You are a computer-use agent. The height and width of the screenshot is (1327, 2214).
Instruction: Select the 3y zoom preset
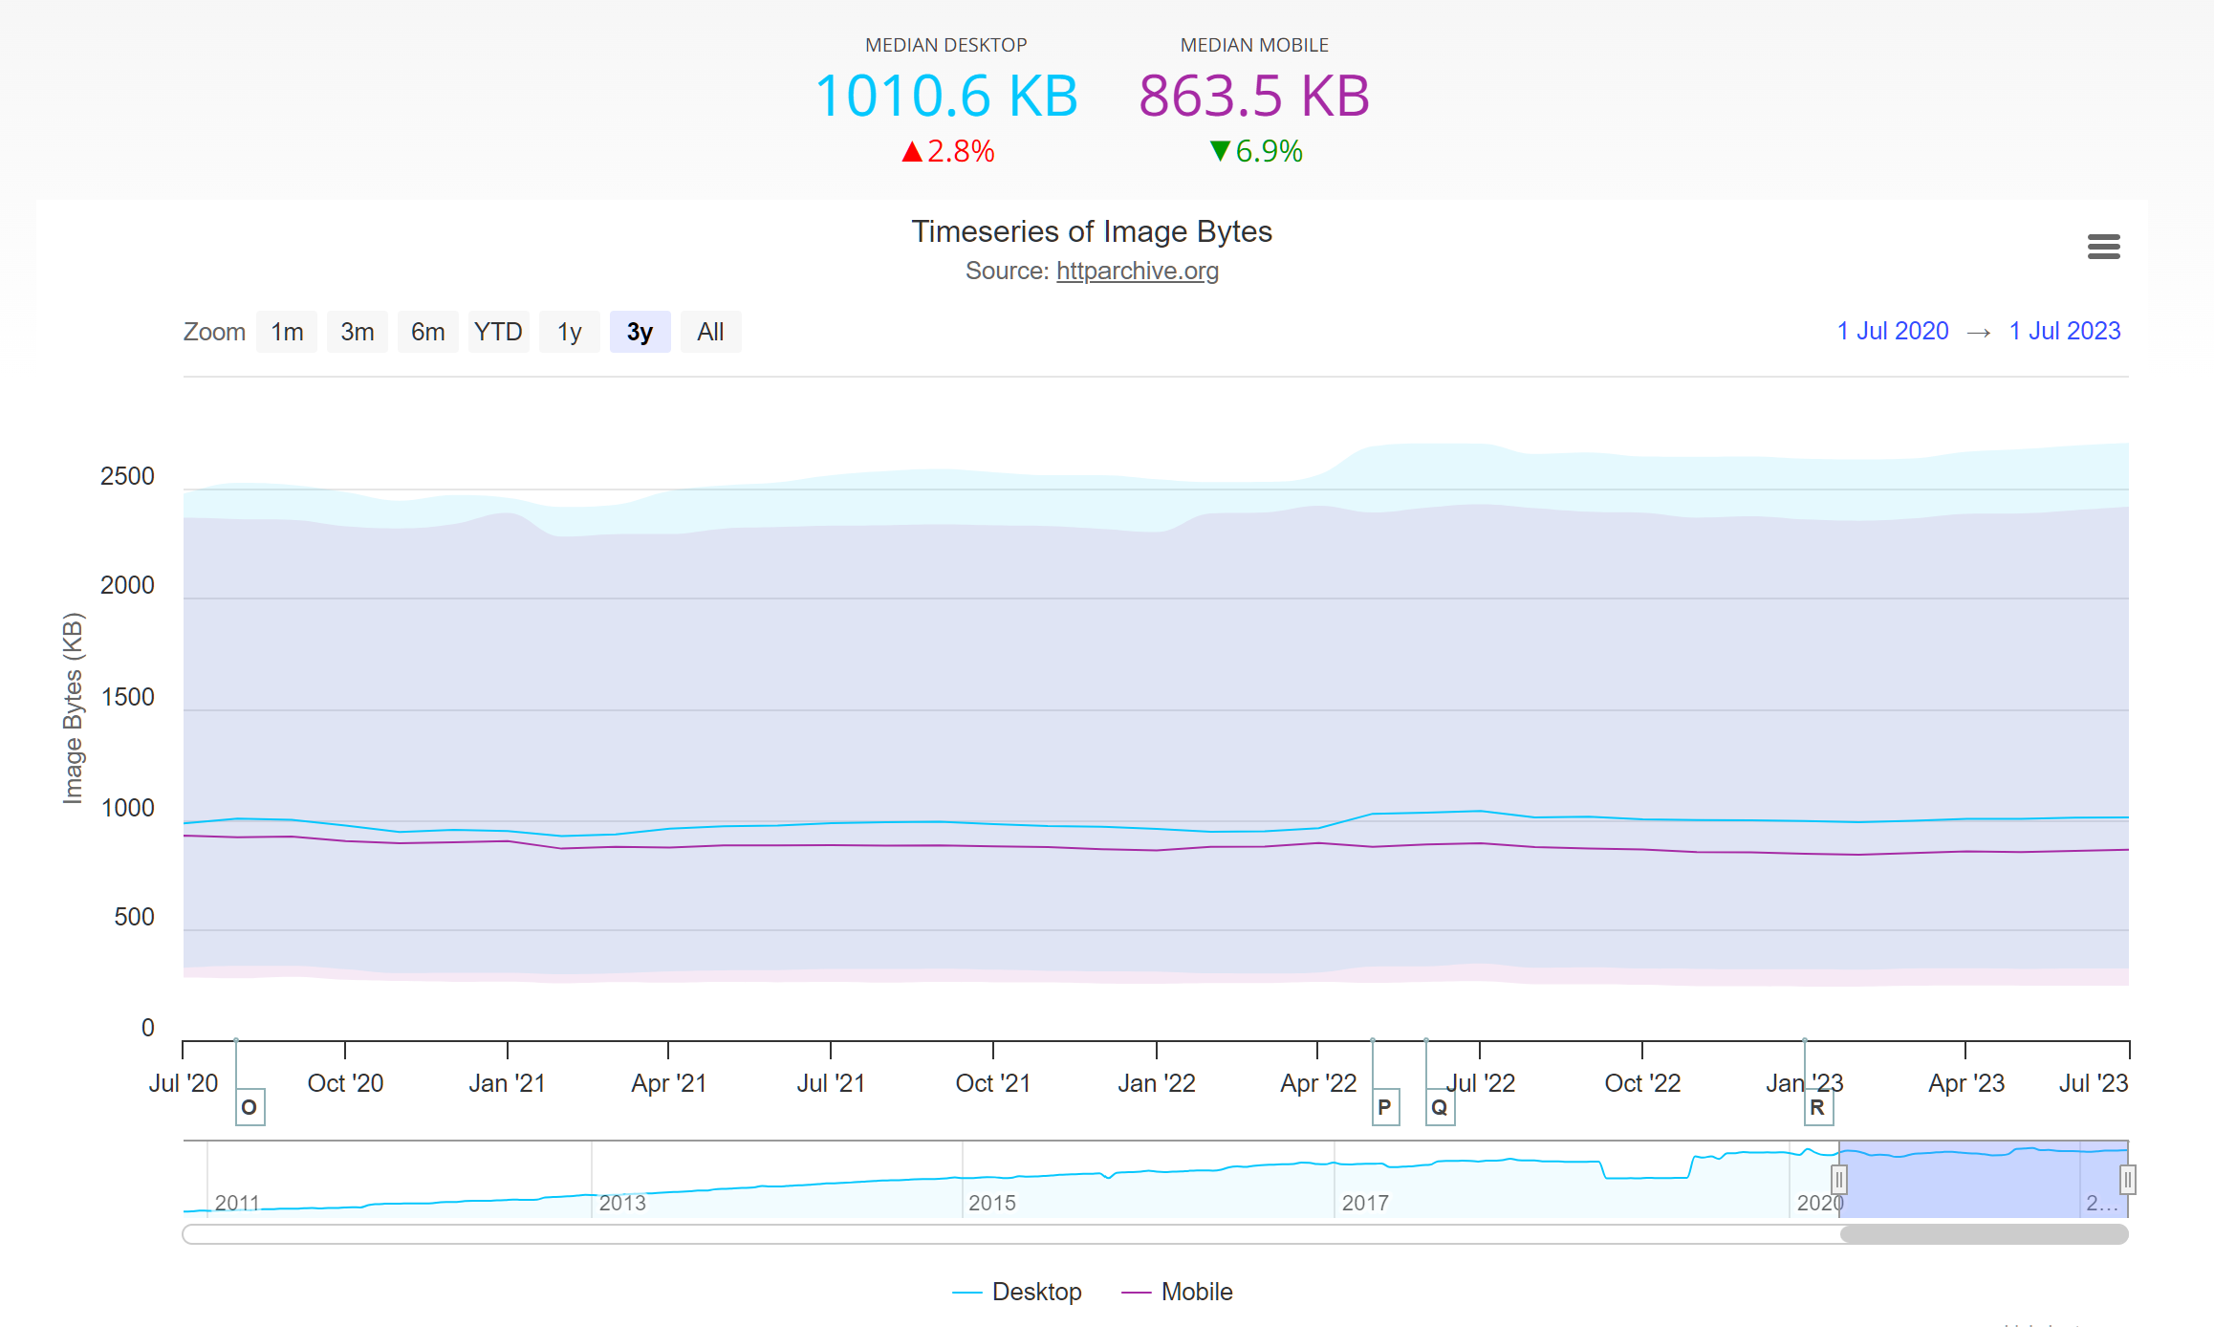coord(640,332)
